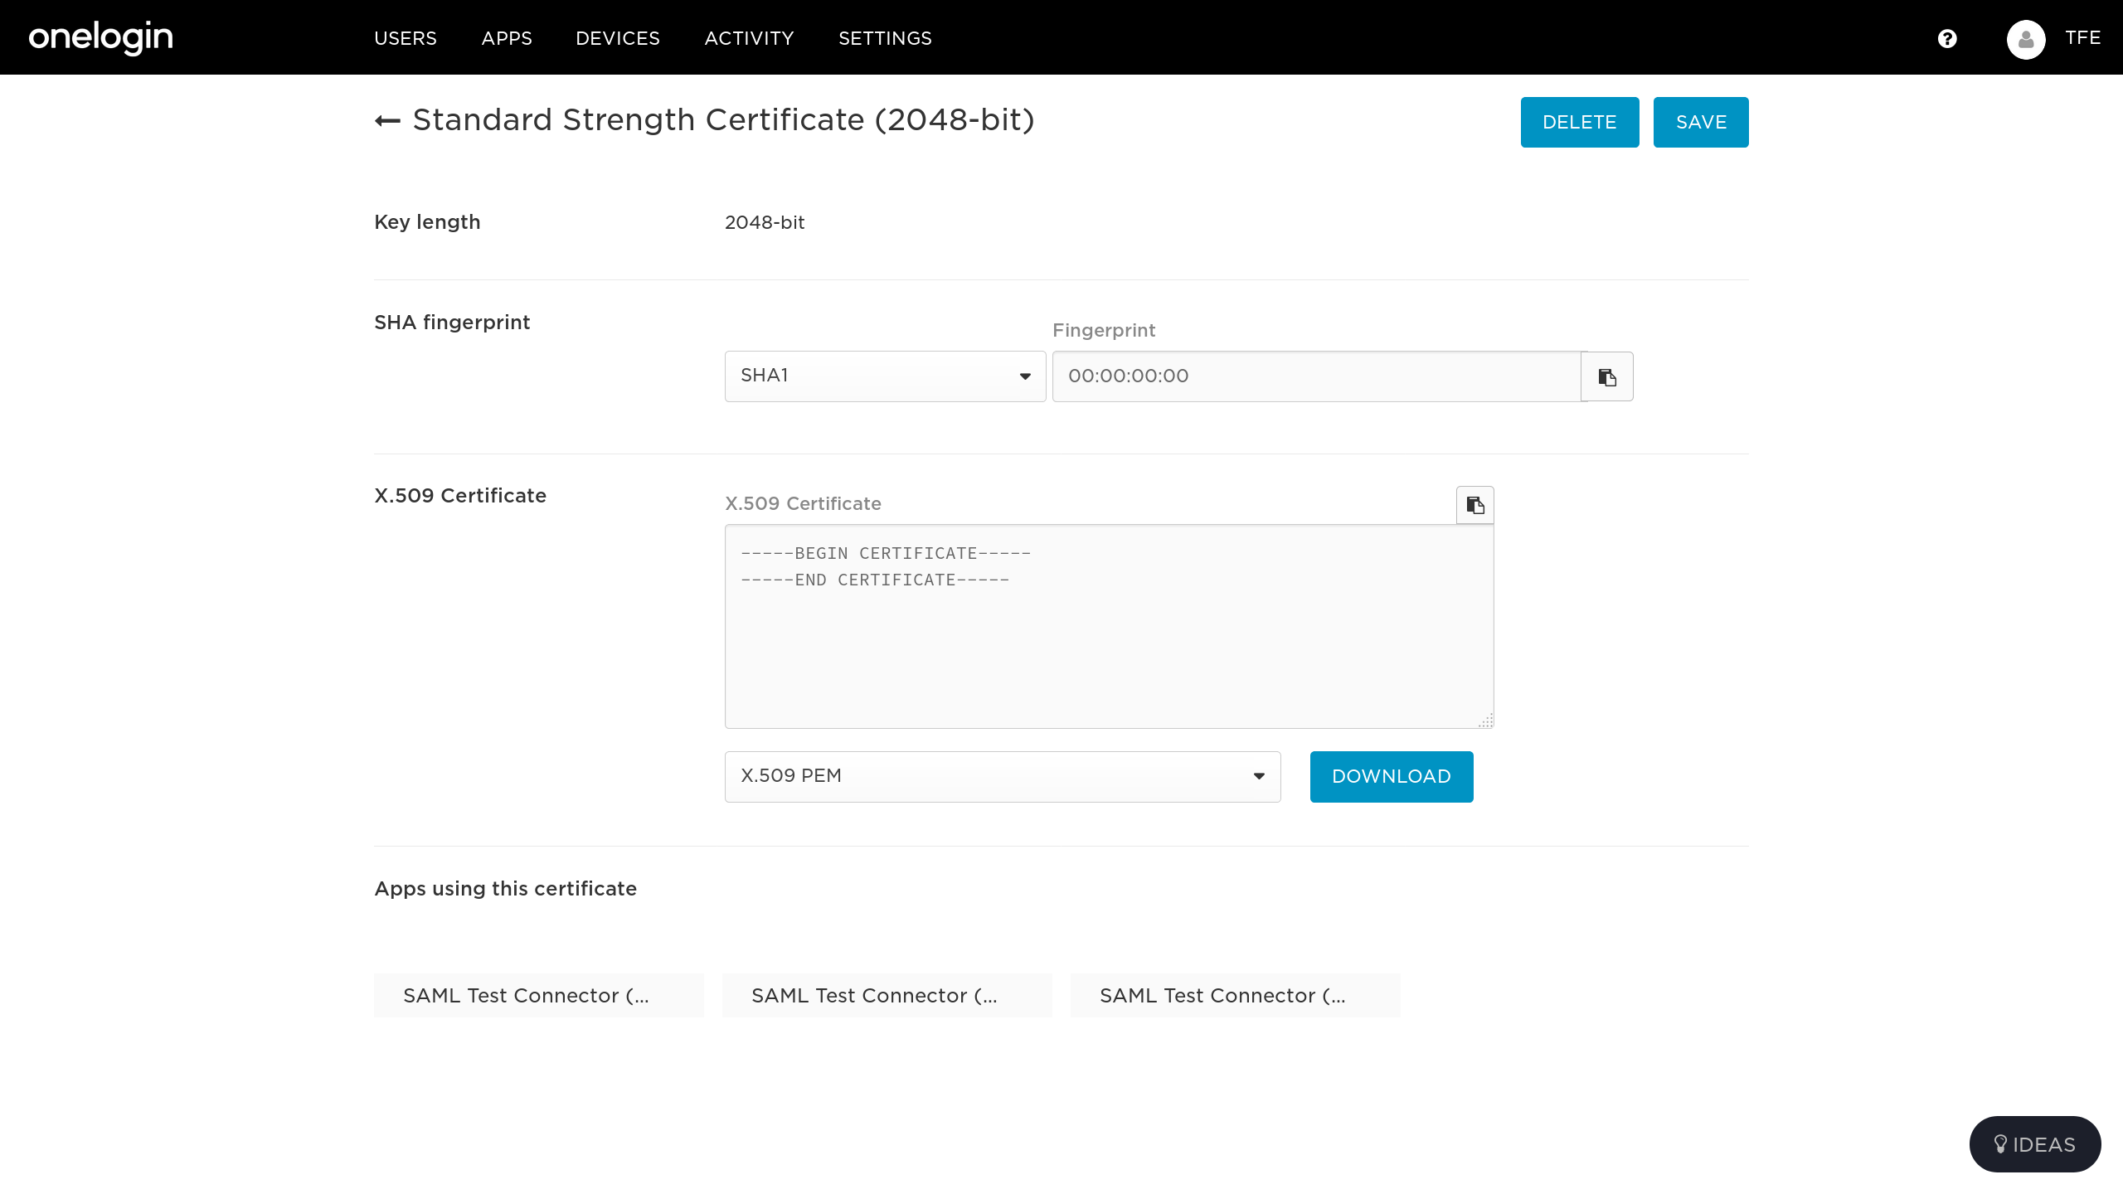Image resolution: width=2123 pixels, height=1194 pixels.
Task: Open the Ideas lightbulb widget
Action: click(x=2034, y=1144)
